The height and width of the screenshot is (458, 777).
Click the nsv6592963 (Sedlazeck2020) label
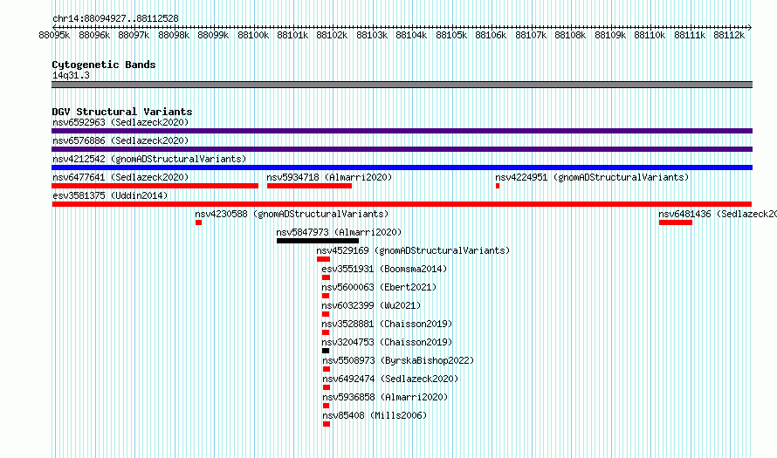coord(120,122)
